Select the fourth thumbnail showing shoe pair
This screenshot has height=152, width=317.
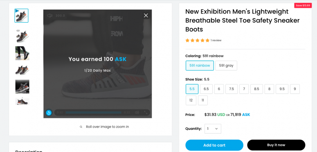[22, 70]
